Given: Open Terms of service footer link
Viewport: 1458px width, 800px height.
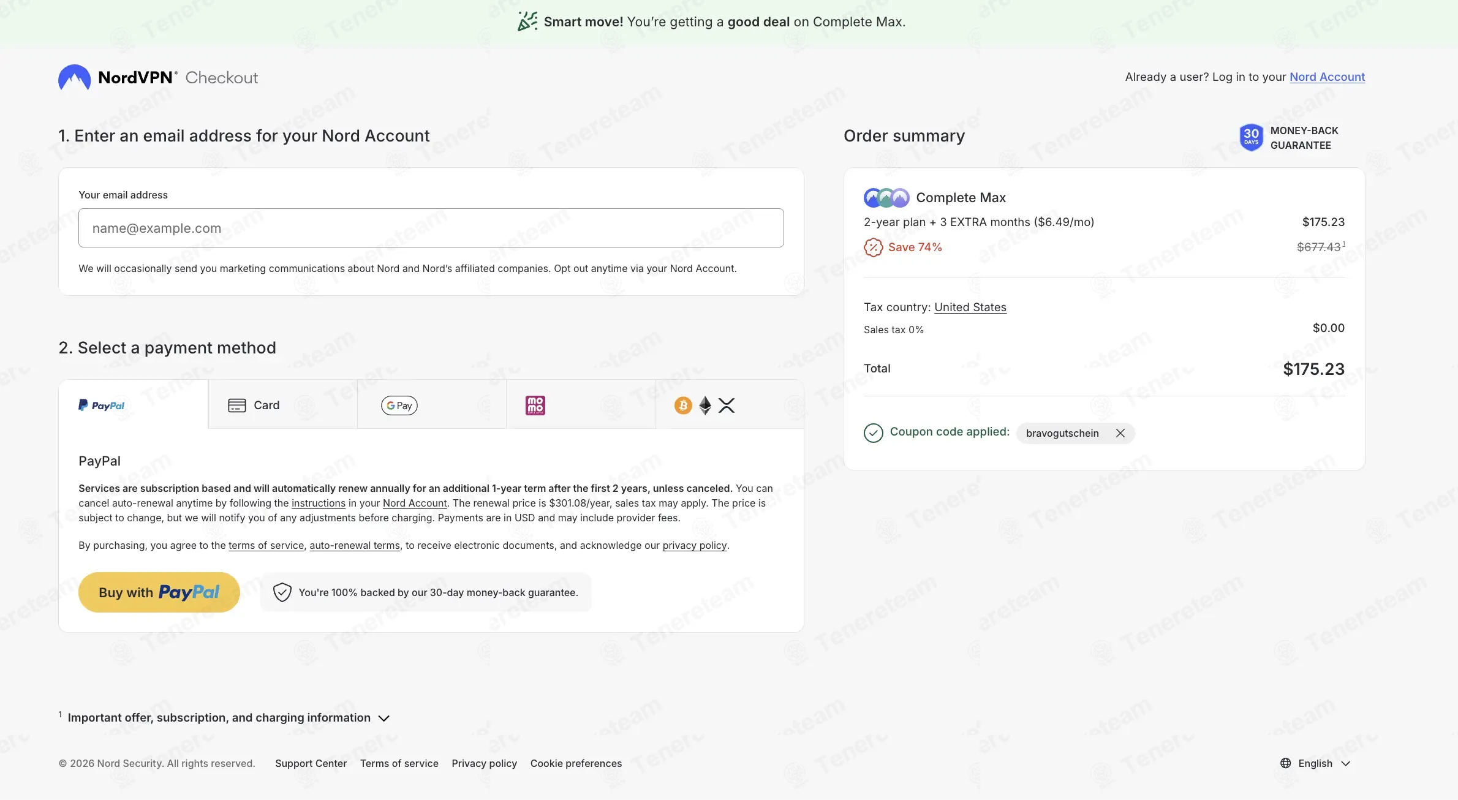Looking at the screenshot, I should click(x=399, y=763).
